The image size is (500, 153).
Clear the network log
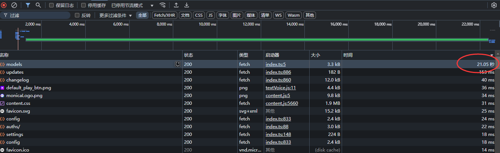14,5
